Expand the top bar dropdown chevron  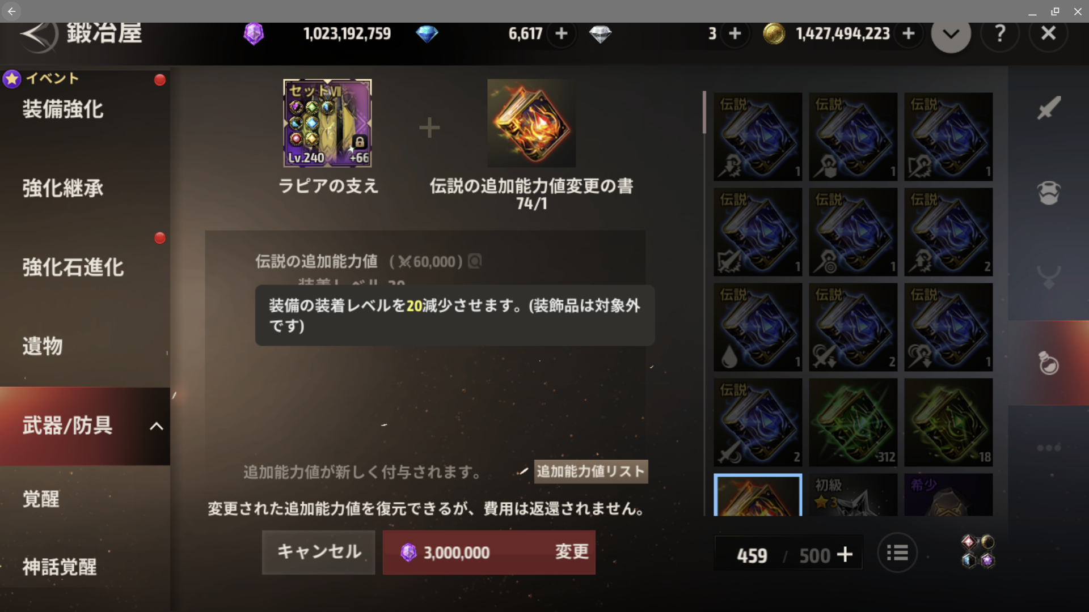951,34
